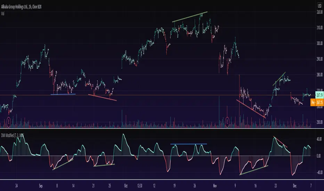Click the pane separator above DMI Modified

(x=162, y=128)
